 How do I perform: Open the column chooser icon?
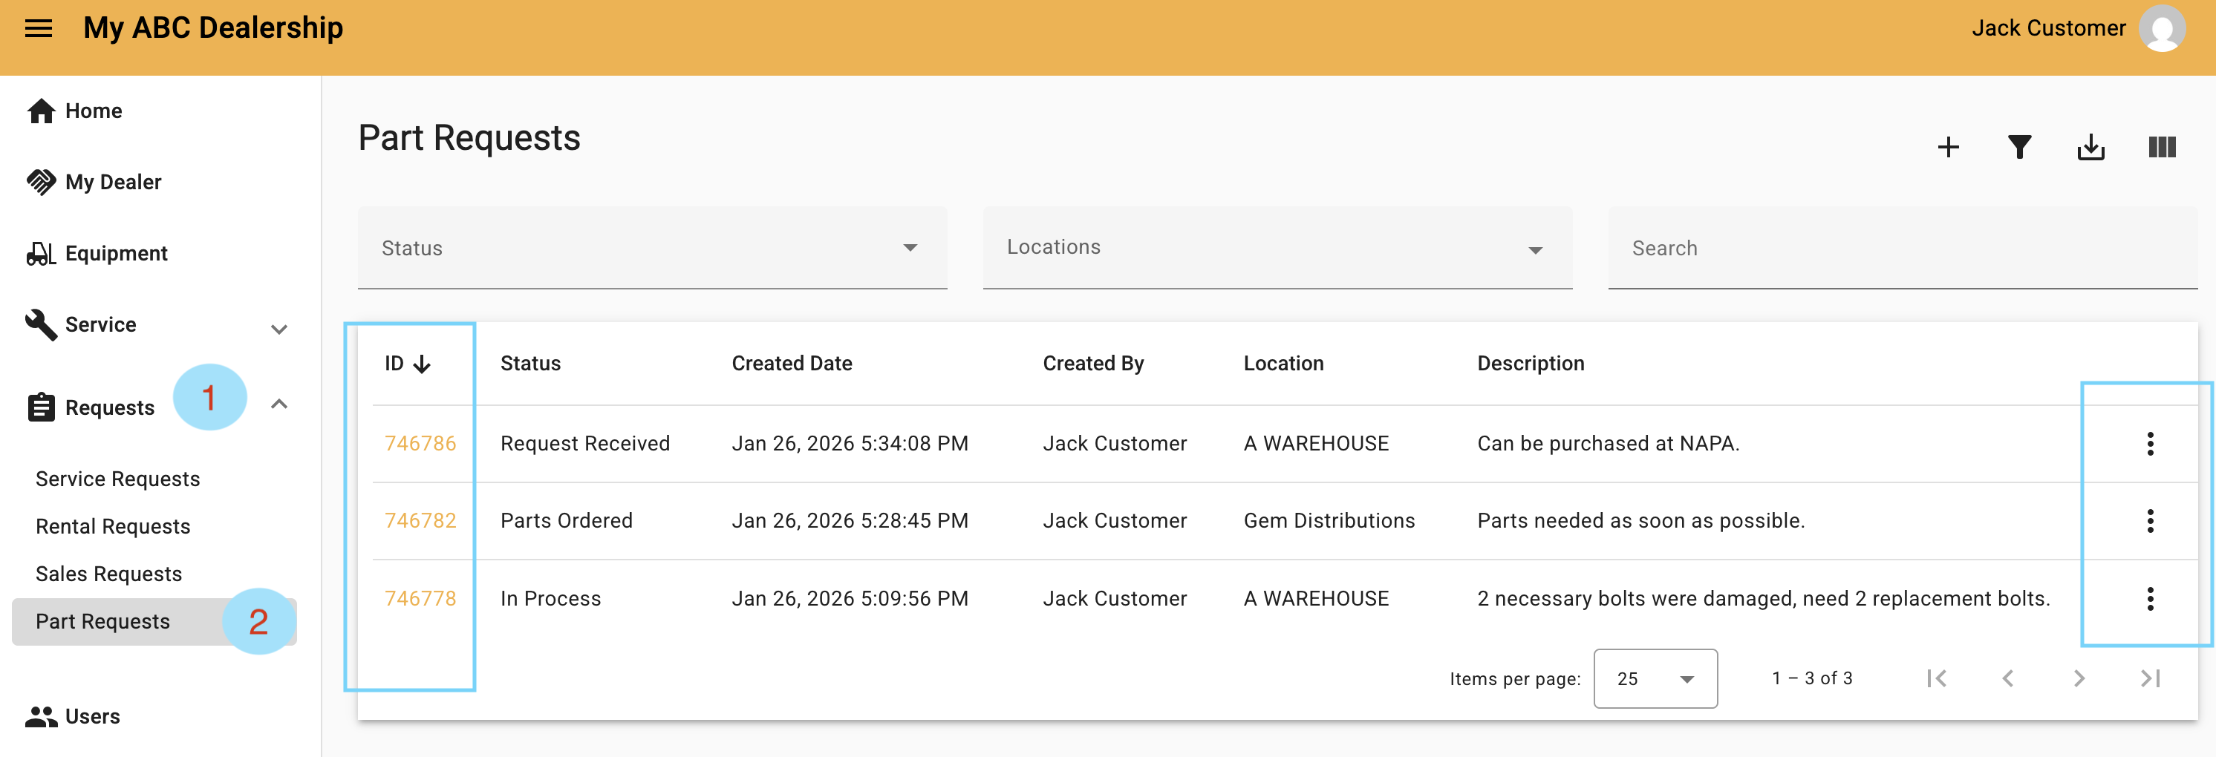[2161, 147]
